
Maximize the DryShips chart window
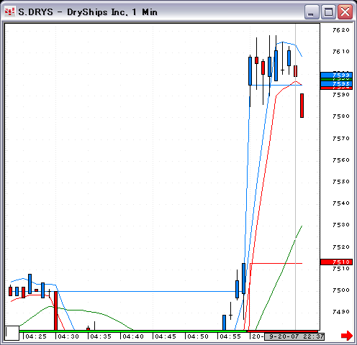pyautogui.click(x=328, y=12)
